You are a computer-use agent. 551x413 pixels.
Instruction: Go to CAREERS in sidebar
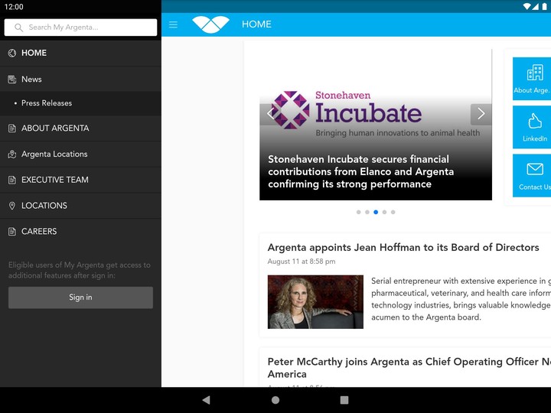(x=39, y=232)
